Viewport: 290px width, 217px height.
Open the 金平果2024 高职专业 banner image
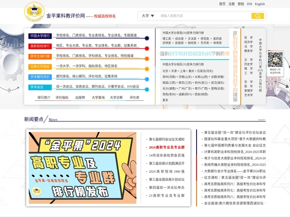click(83, 168)
